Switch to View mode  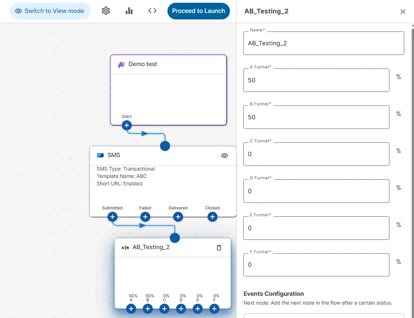[50, 11]
